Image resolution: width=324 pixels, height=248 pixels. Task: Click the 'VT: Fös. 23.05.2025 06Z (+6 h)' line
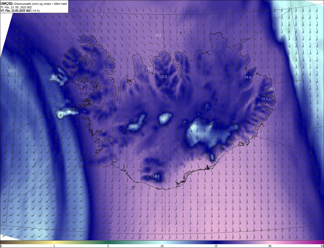click(20, 11)
